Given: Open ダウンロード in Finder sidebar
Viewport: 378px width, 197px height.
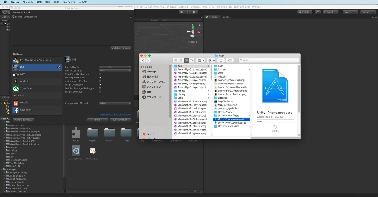Looking at the screenshot, I should [x=152, y=97].
